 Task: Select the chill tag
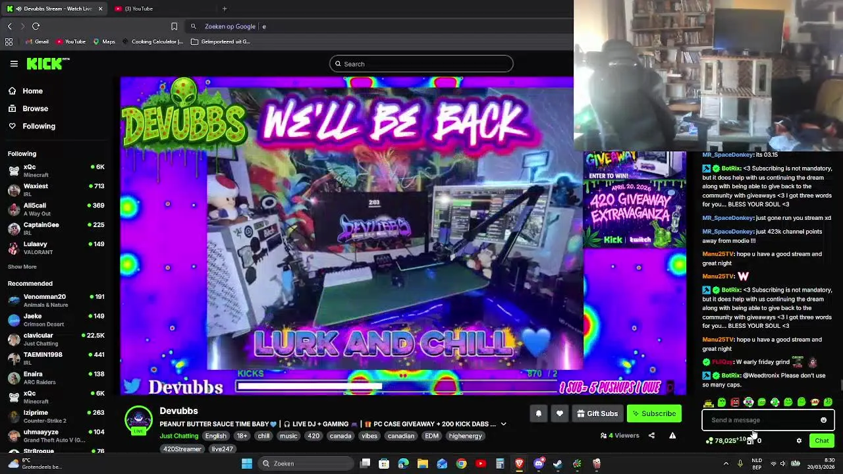pos(264,436)
